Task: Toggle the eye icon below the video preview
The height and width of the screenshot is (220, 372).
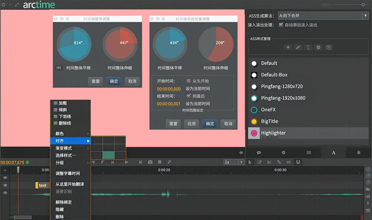Action: (x=241, y=153)
